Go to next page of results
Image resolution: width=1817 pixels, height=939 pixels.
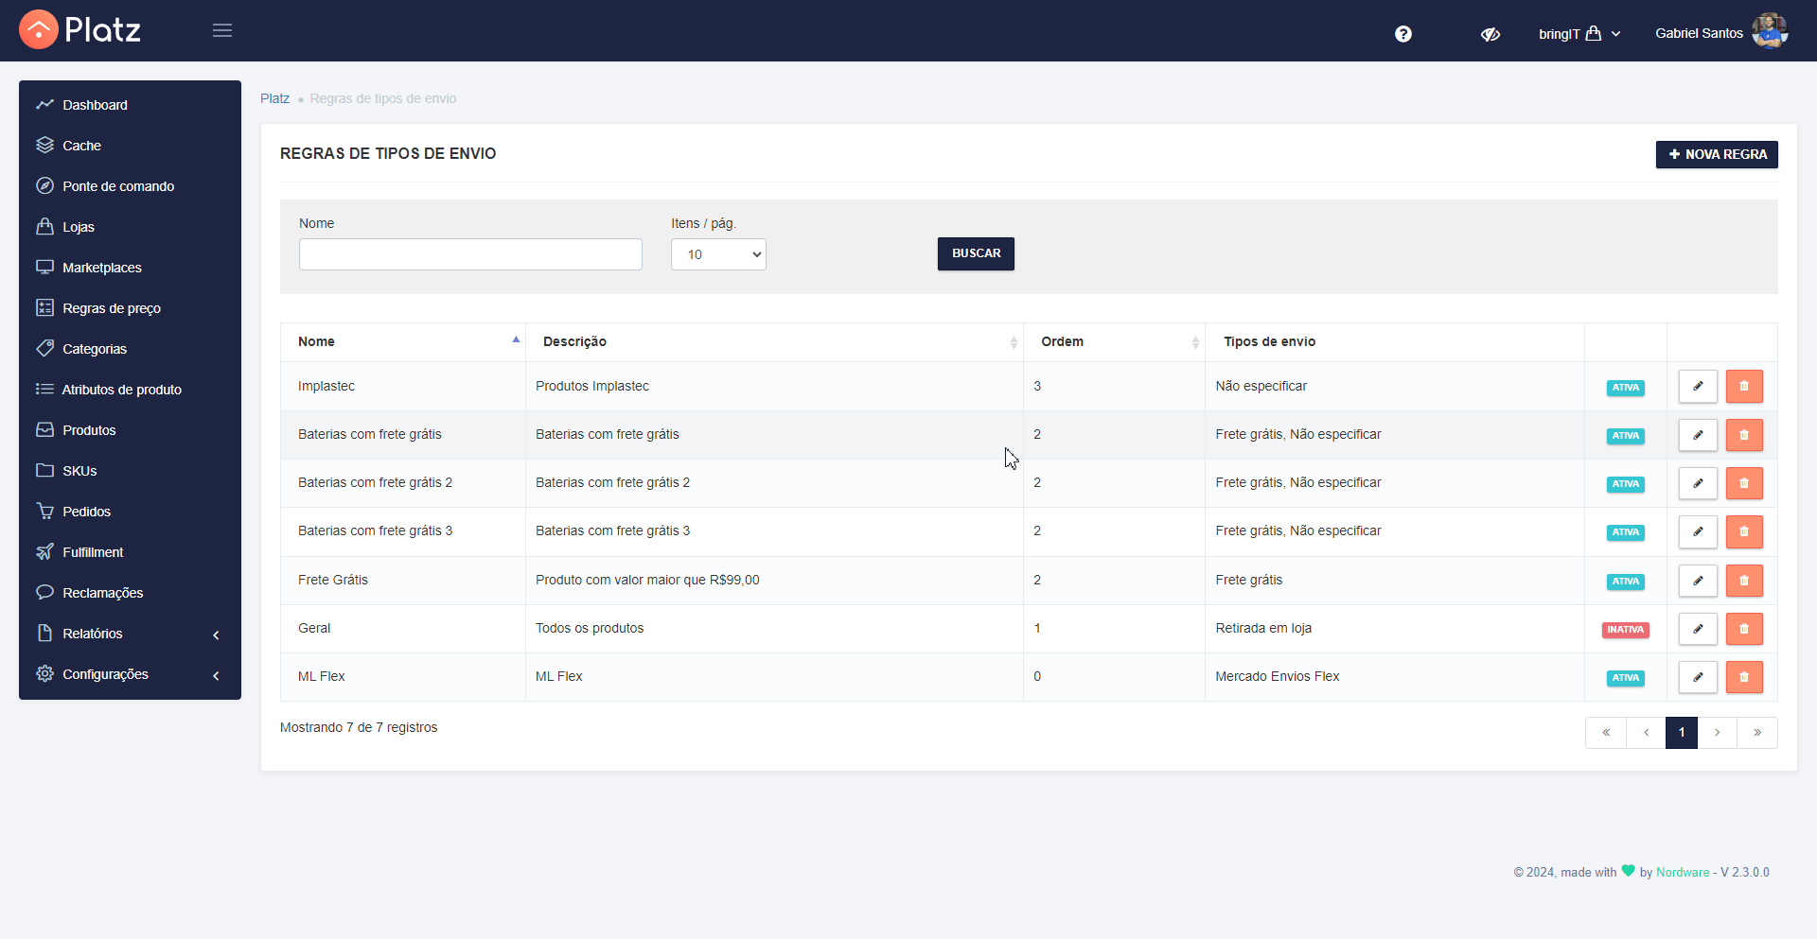point(1717,733)
